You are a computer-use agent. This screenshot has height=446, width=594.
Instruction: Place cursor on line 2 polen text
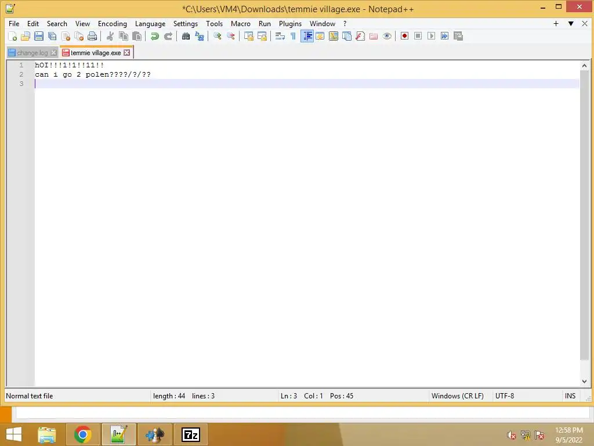pyautogui.click(x=97, y=74)
